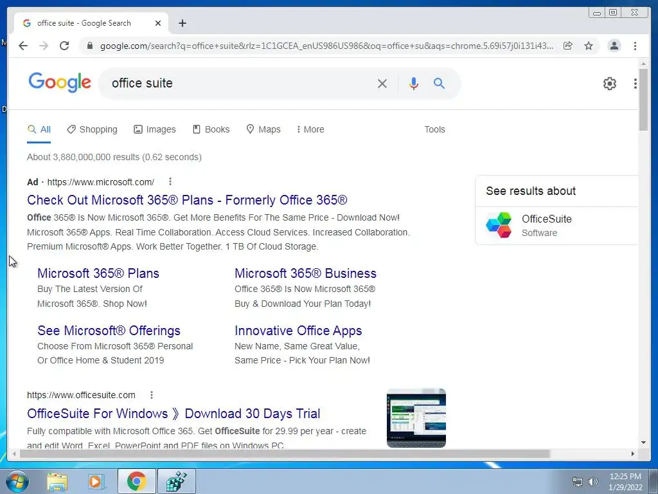Viewport: 658px width, 494px height.
Task: Switch to the Shopping tab
Action: 92,129
